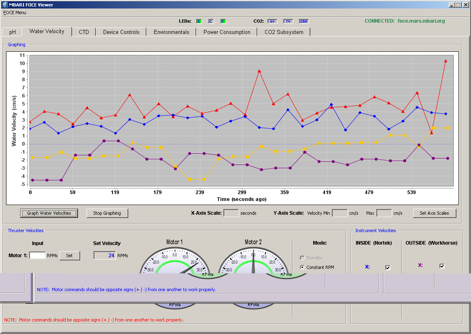Toggle the INSIDE Nortek X checkbox
Screen dimensions: 471x334
pyautogui.click(x=388, y=268)
